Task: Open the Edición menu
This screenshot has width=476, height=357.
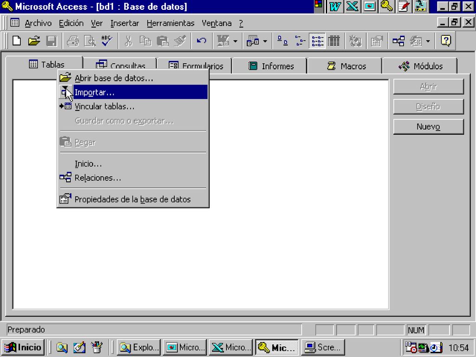Action: point(71,23)
